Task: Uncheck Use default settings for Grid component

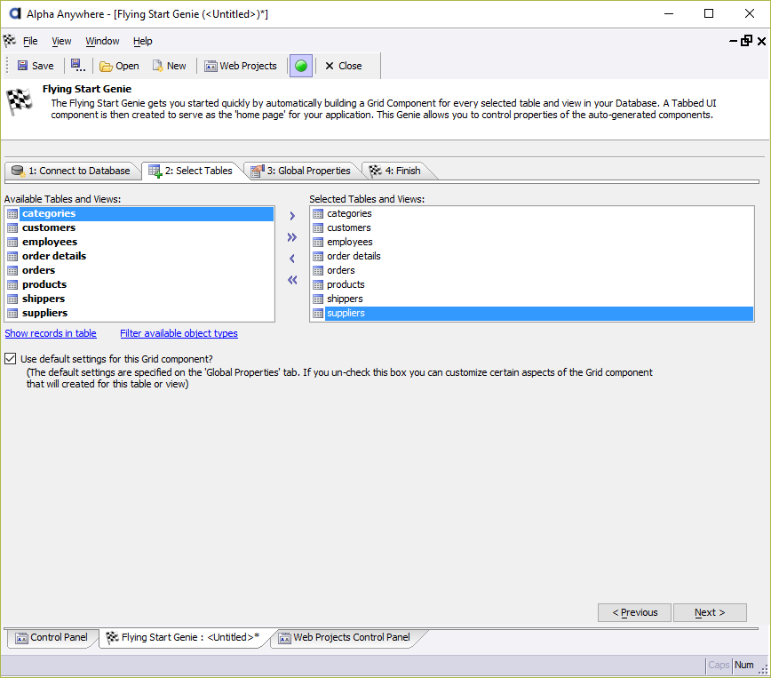Action: (11, 359)
